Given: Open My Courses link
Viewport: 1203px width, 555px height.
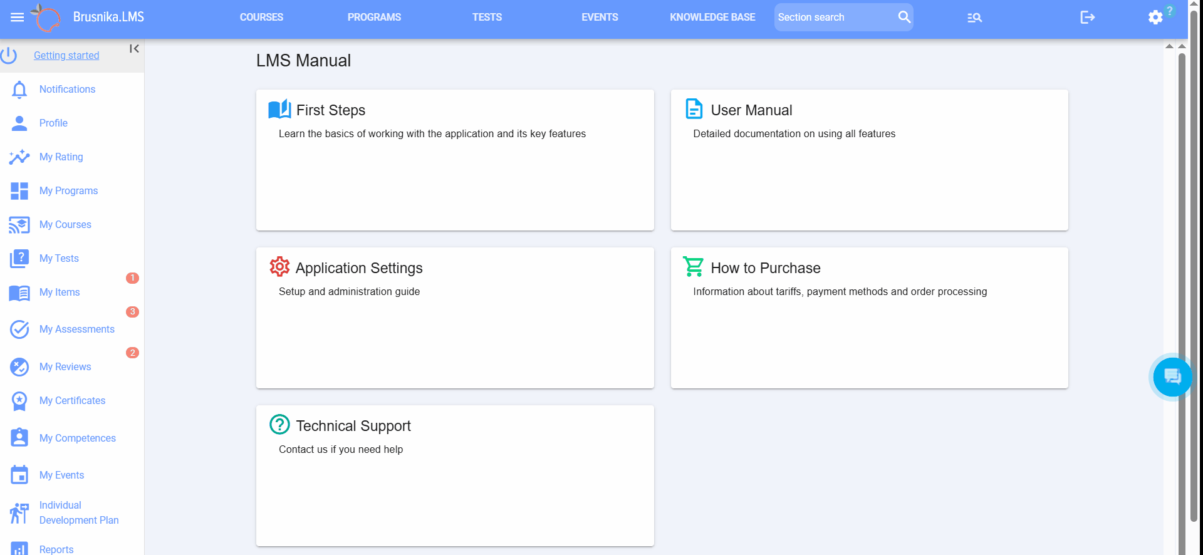Looking at the screenshot, I should coord(65,225).
